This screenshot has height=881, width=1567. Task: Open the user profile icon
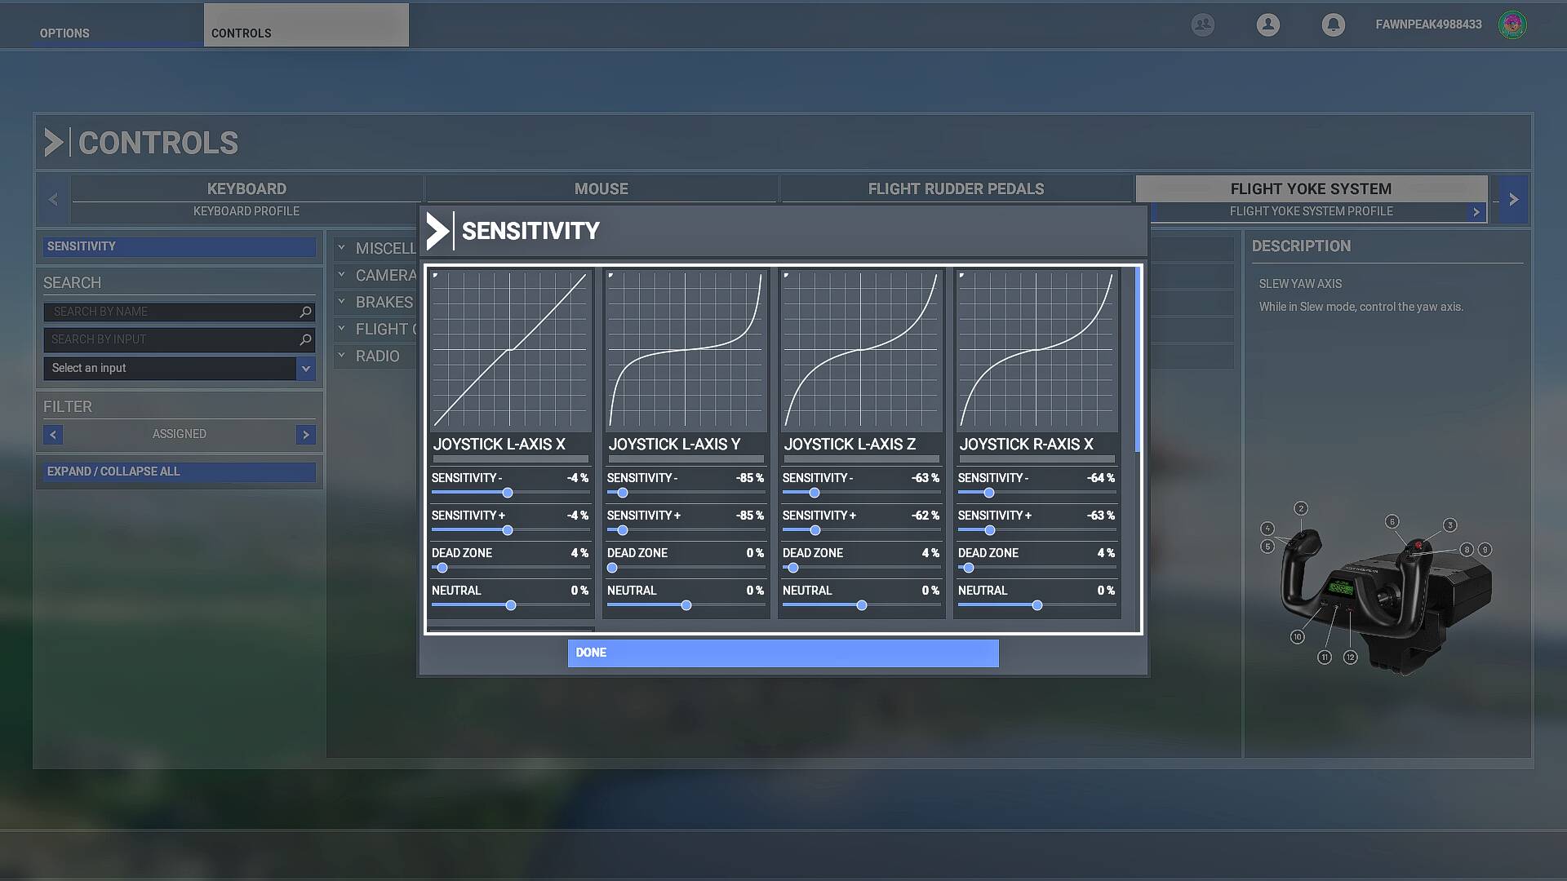[x=1267, y=24]
